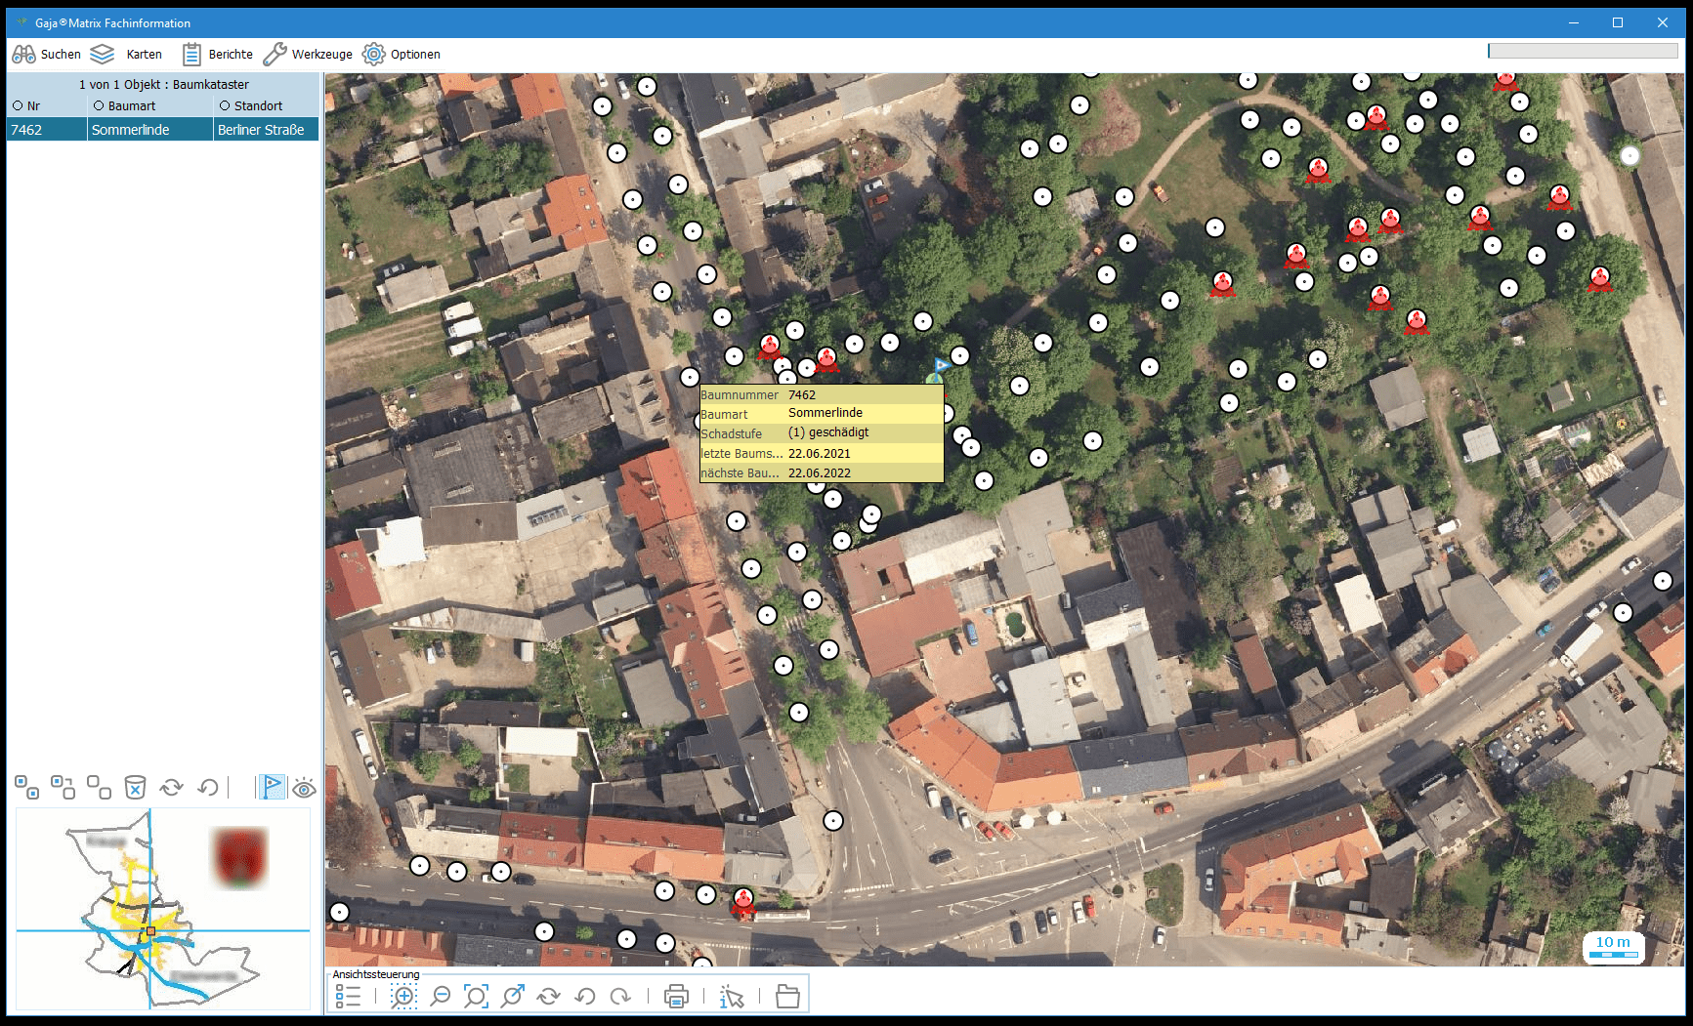The image size is (1693, 1026).
Task: Select the Nr column radio button
Action: pos(18,105)
